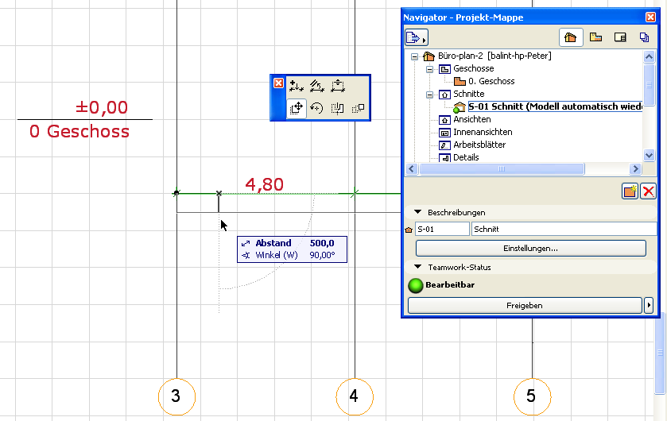The width and height of the screenshot is (667, 421).
Task: Select the Innenansichten tree item
Action: pos(483,132)
